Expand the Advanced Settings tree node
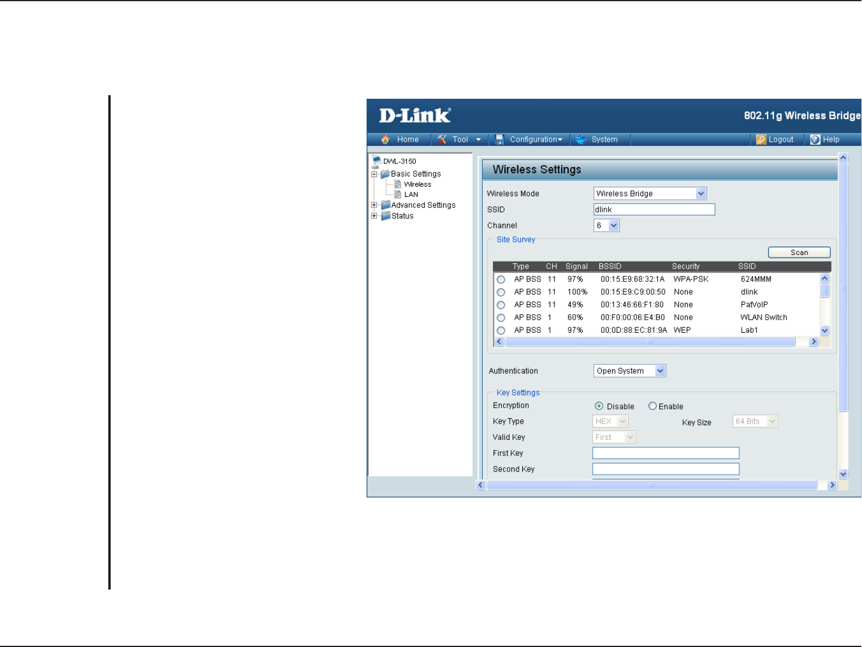Image resolution: width=862 pixels, height=647 pixels. click(x=374, y=205)
